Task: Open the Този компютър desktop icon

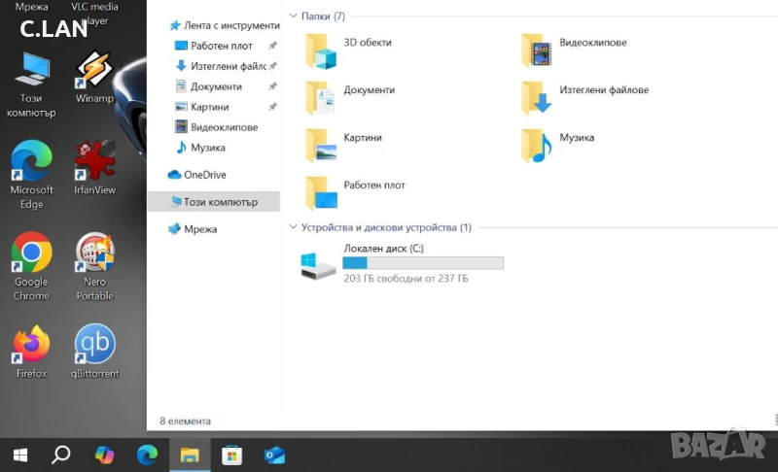Action: click(x=31, y=71)
